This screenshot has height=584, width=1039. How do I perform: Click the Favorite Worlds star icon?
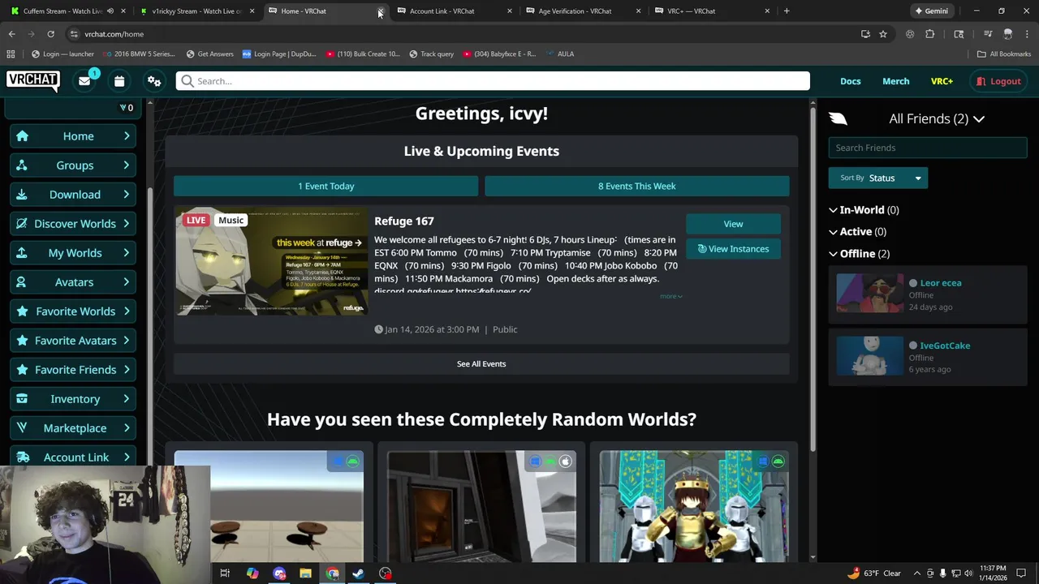[x=22, y=311]
